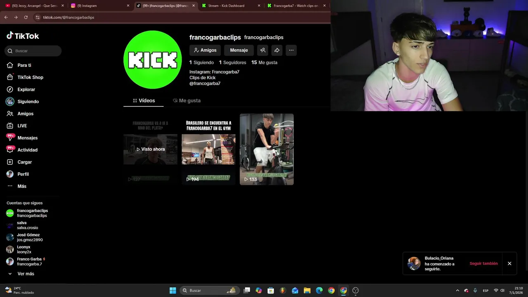Show hidden system tray icons
The height and width of the screenshot is (297, 528).
point(457,290)
